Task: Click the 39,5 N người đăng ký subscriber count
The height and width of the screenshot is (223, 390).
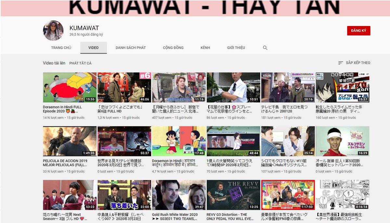Action: tap(86, 34)
